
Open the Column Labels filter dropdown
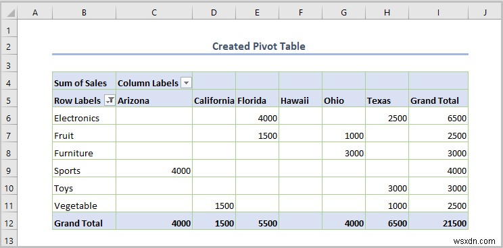pyautogui.click(x=186, y=84)
